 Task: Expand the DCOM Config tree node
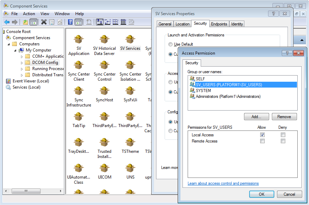(22, 62)
